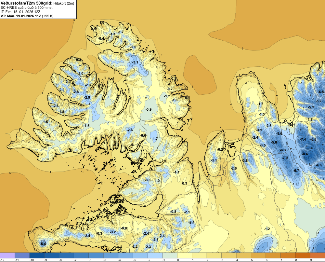Select the -2.9 temperature reading
The height and width of the screenshot is (262, 325).
tap(87, 97)
